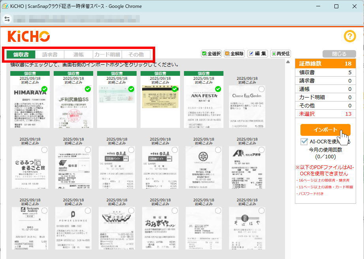Open the 編集 edit tool

click(257, 54)
